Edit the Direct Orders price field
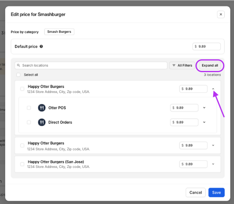The height and width of the screenshot is (204, 234). 184,122
